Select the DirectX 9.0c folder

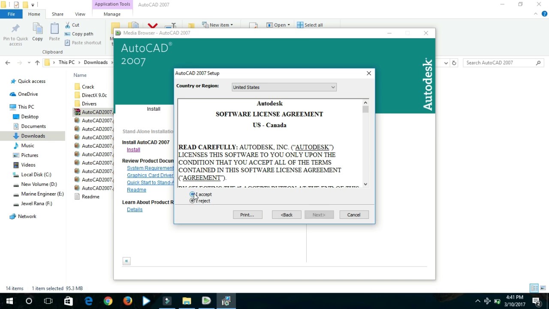click(94, 95)
